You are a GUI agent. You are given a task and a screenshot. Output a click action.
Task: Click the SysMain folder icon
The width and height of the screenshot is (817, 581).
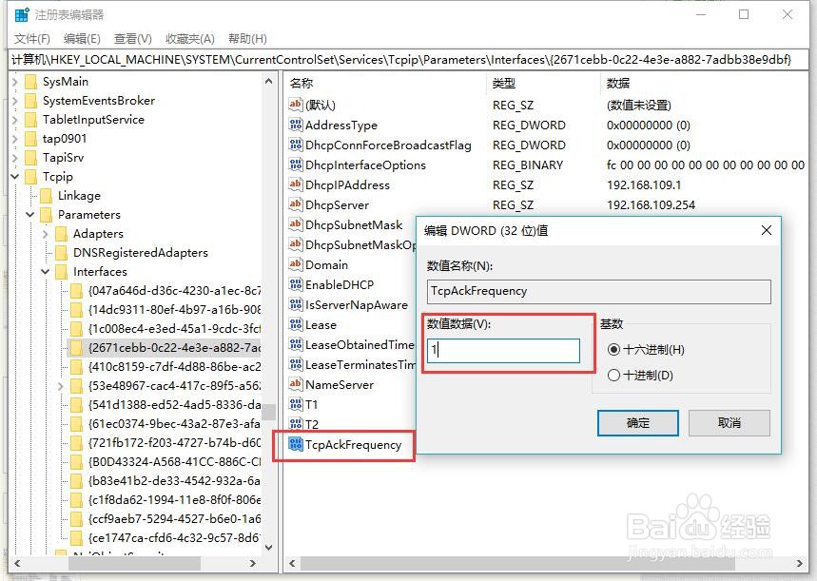pos(30,82)
